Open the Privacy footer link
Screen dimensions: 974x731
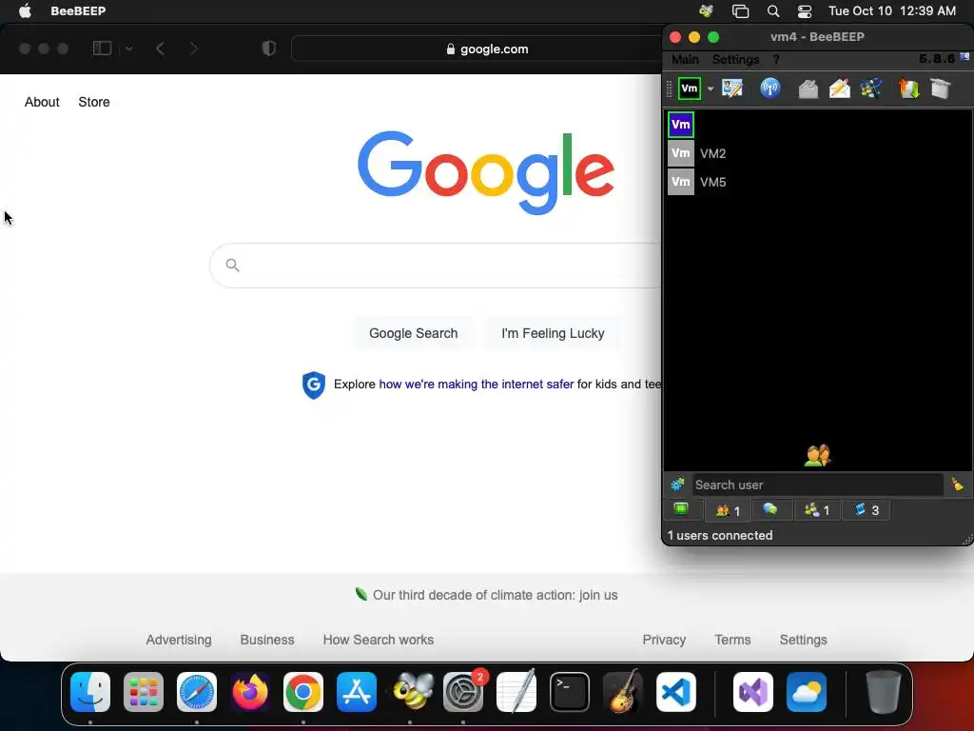(664, 640)
